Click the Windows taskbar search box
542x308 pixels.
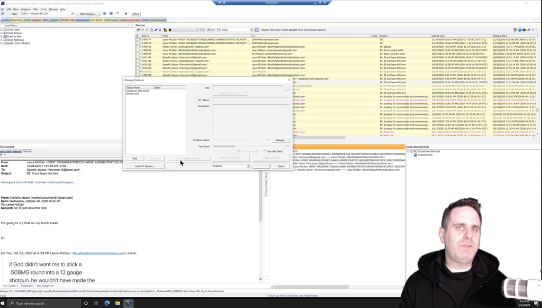point(43,304)
